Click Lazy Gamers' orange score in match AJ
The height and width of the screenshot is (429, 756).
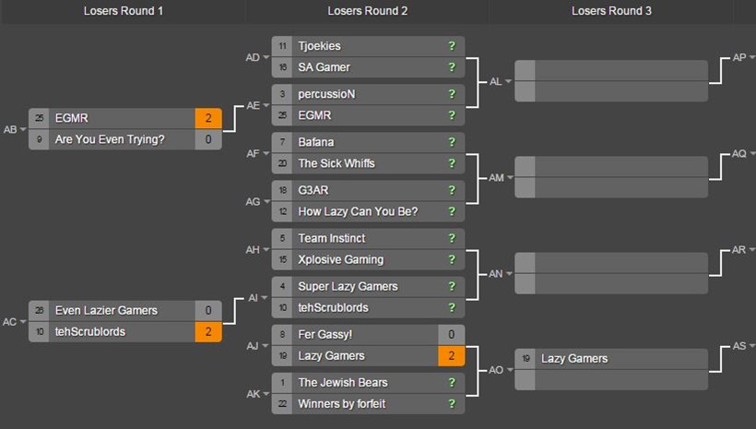(451, 356)
